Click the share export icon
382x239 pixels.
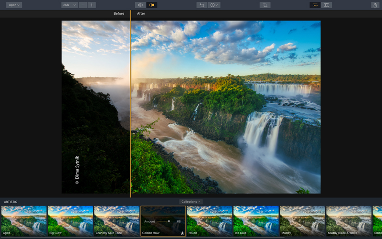pos(375,5)
